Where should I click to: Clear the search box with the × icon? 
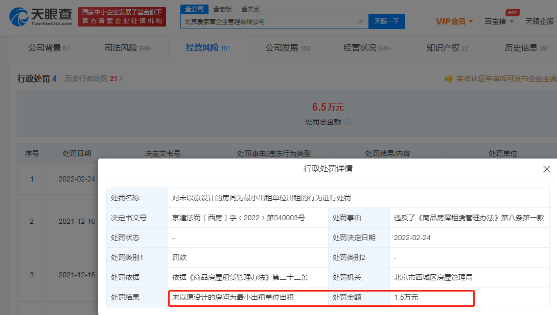361,21
